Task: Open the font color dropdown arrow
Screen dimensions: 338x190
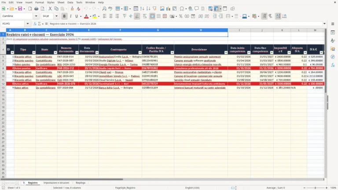Action: coord(90,16)
